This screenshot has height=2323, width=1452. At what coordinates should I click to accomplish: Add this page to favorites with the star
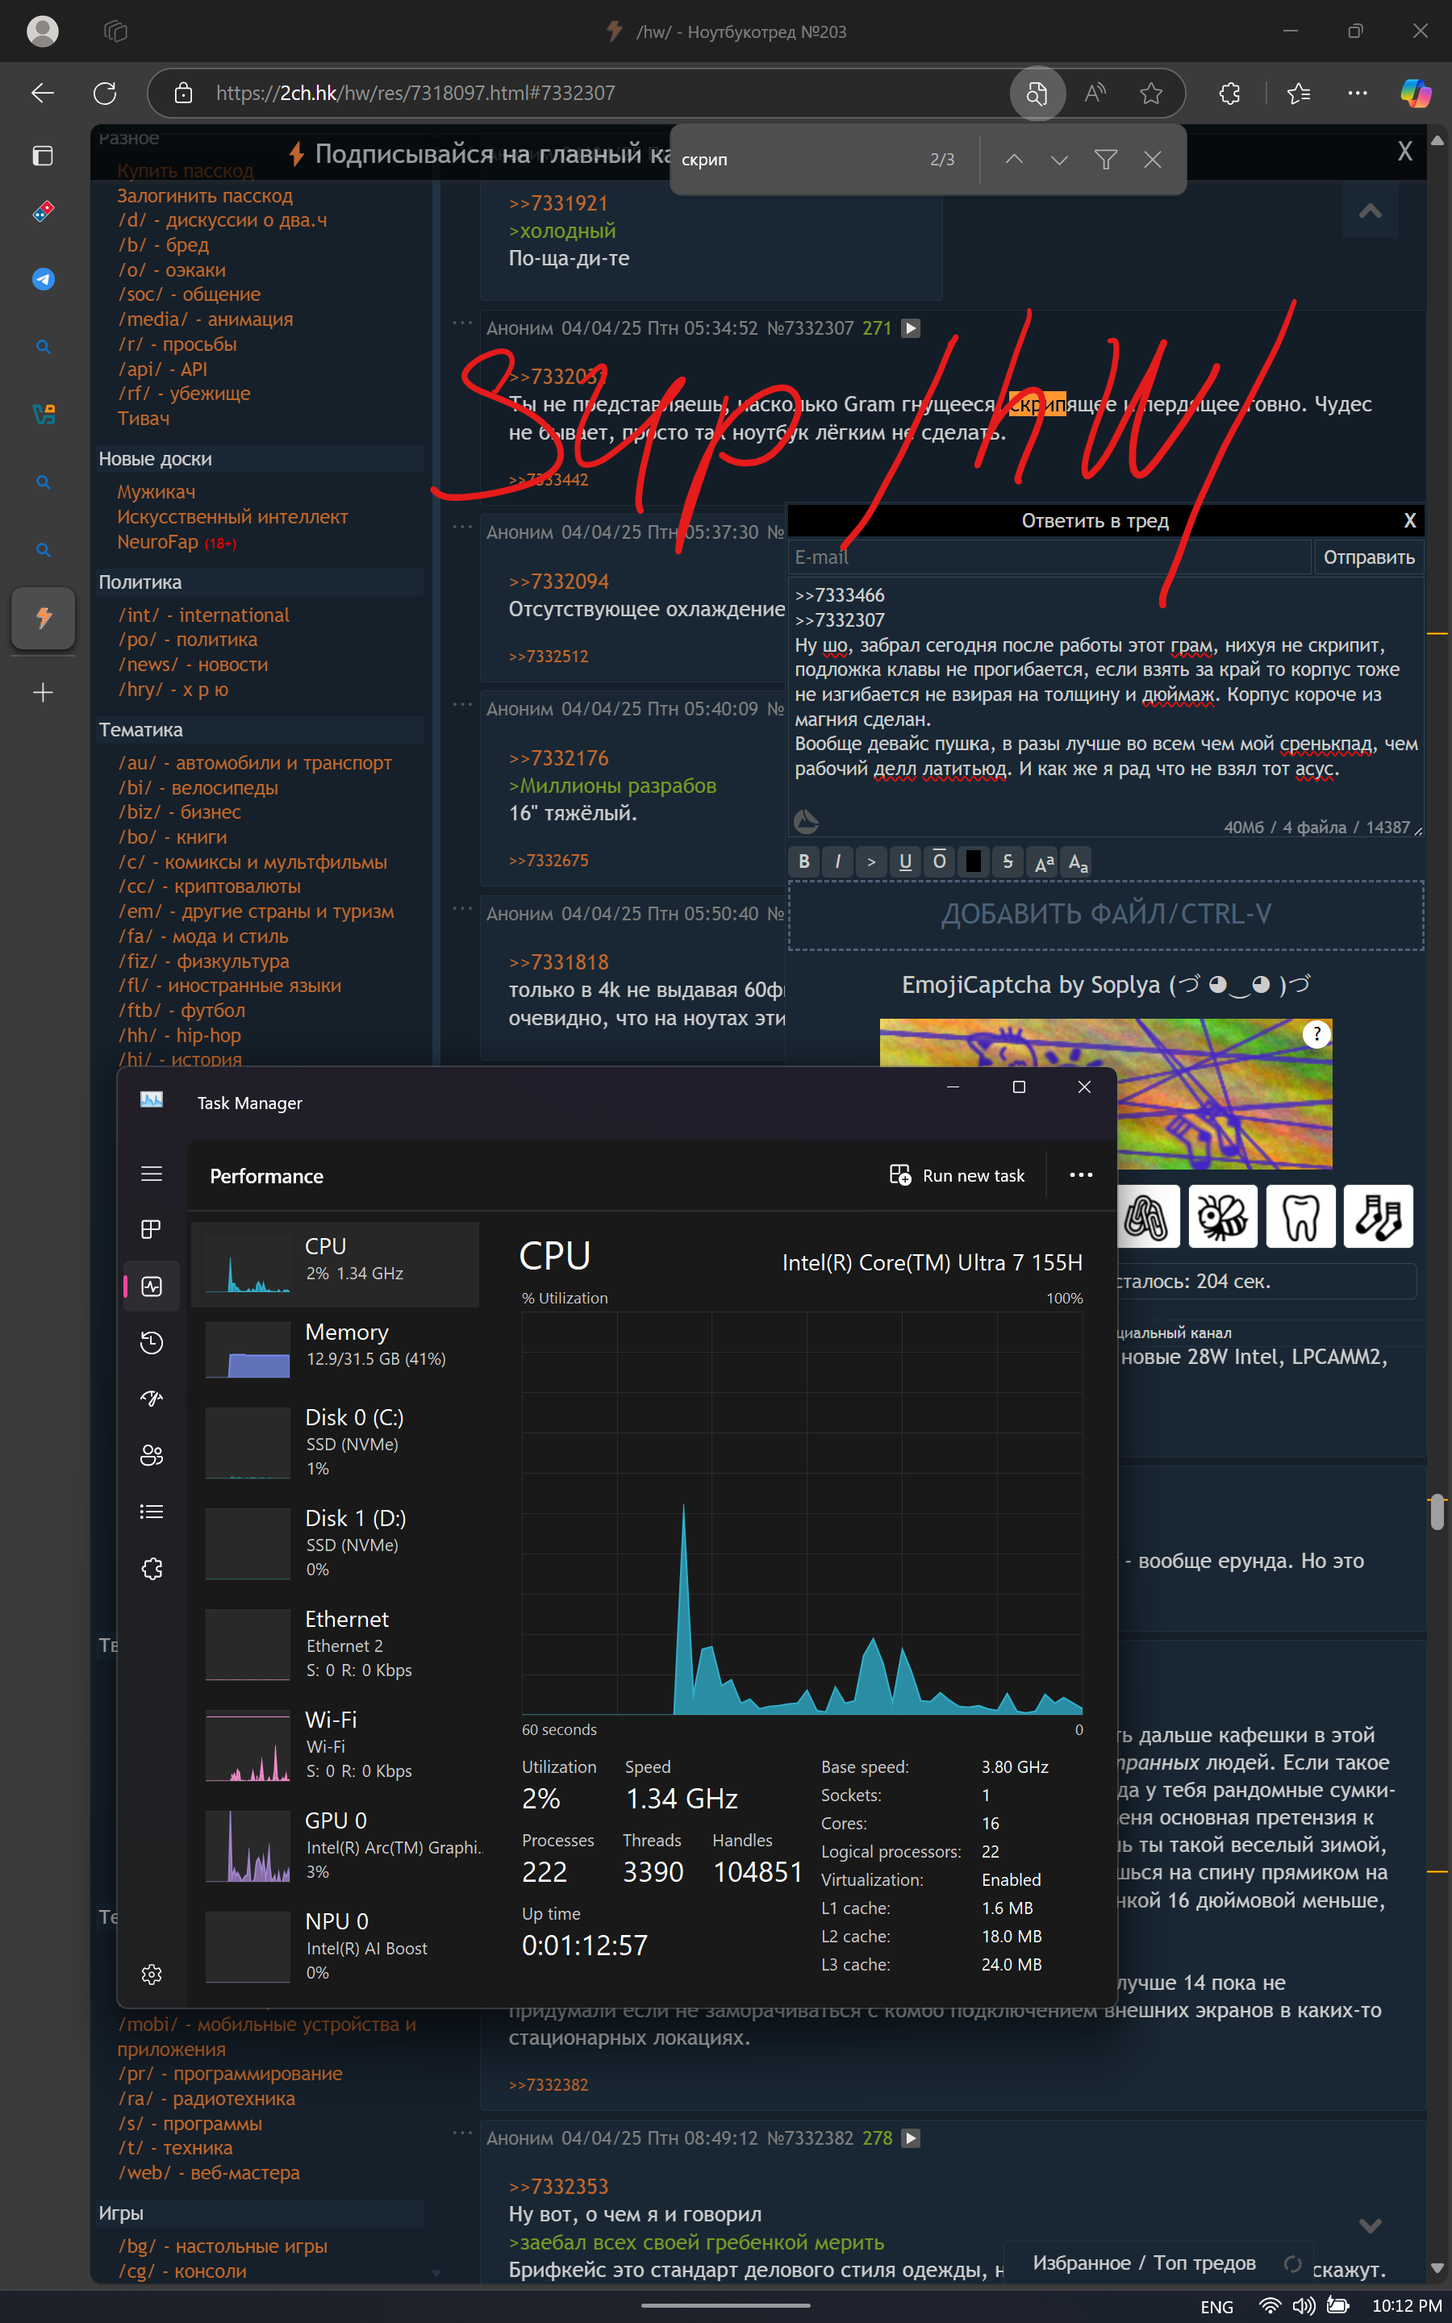point(1151,93)
